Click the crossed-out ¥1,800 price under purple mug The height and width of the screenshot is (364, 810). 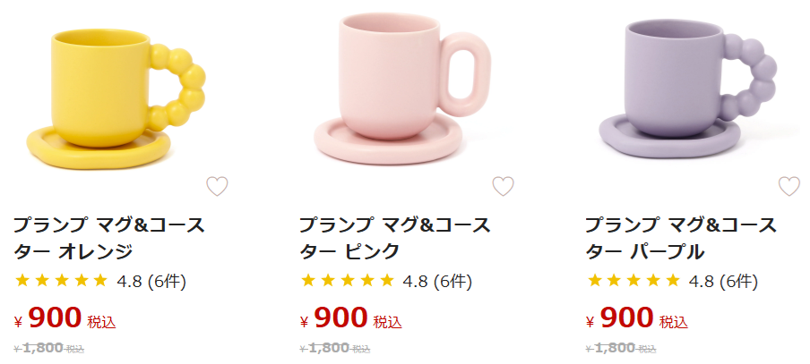pyautogui.click(x=622, y=348)
